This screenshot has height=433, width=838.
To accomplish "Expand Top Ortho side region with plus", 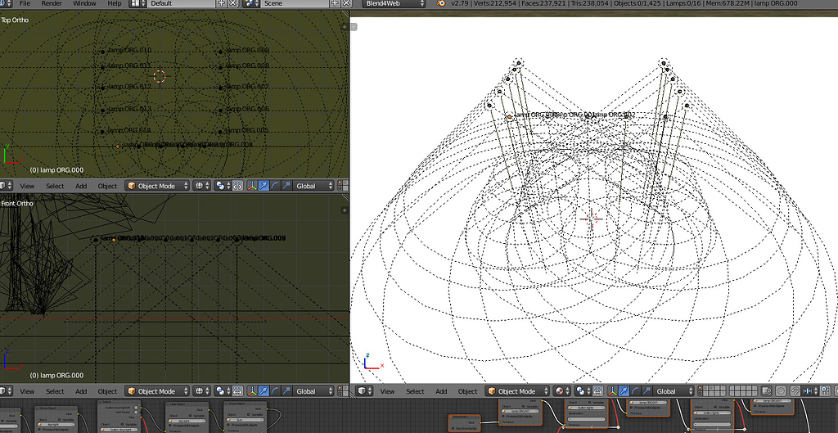I will pos(345,27).
